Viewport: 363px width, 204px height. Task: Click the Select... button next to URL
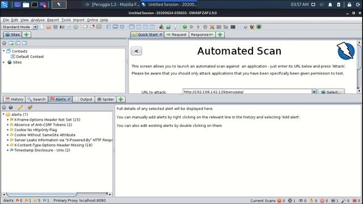tap(331, 92)
